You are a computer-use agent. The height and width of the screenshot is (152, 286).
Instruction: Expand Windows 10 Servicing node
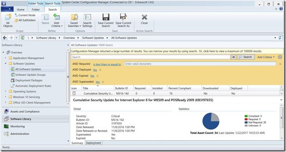(x=6, y=97)
